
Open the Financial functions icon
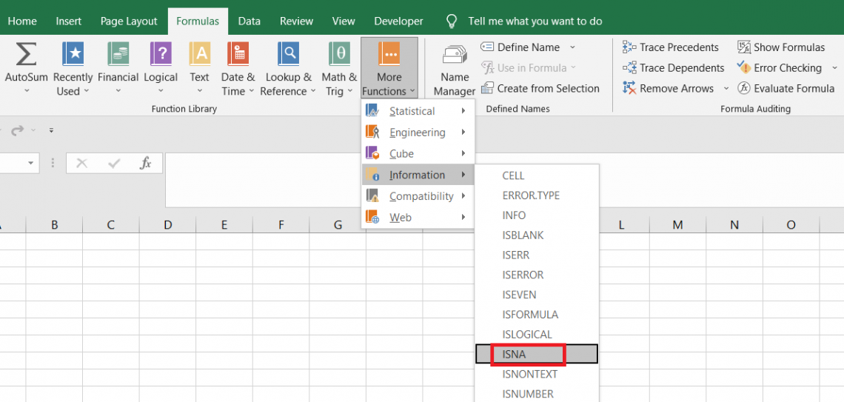pyautogui.click(x=118, y=55)
